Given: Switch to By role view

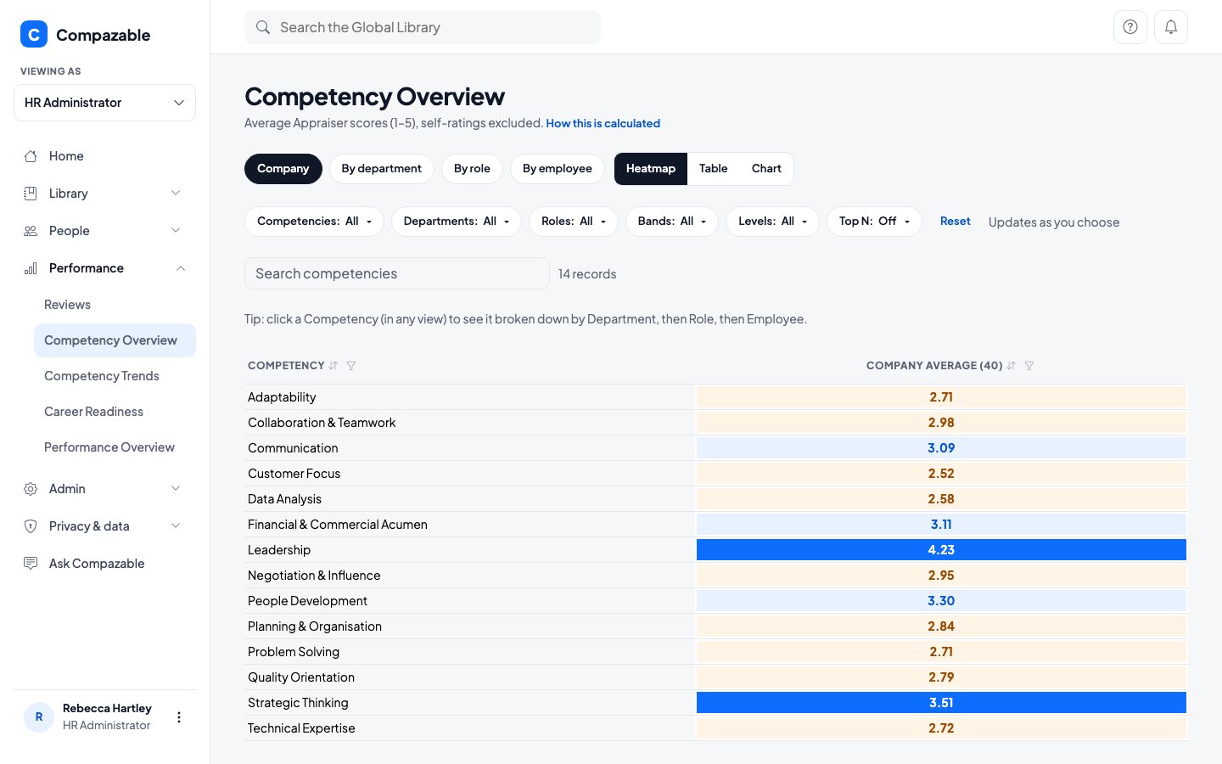Looking at the screenshot, I should (x=472, y=169).
